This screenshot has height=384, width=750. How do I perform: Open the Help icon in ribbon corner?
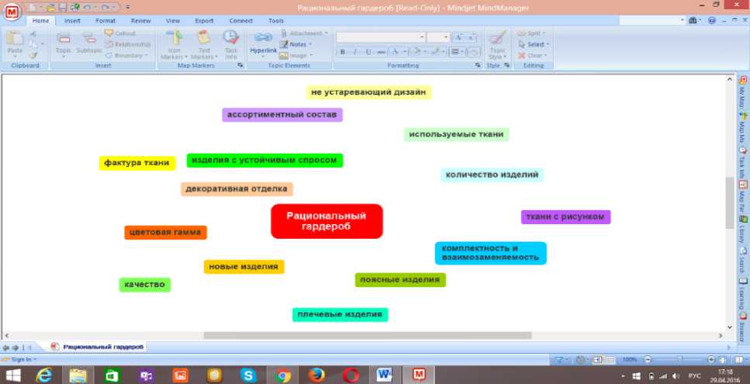point(712,21)
